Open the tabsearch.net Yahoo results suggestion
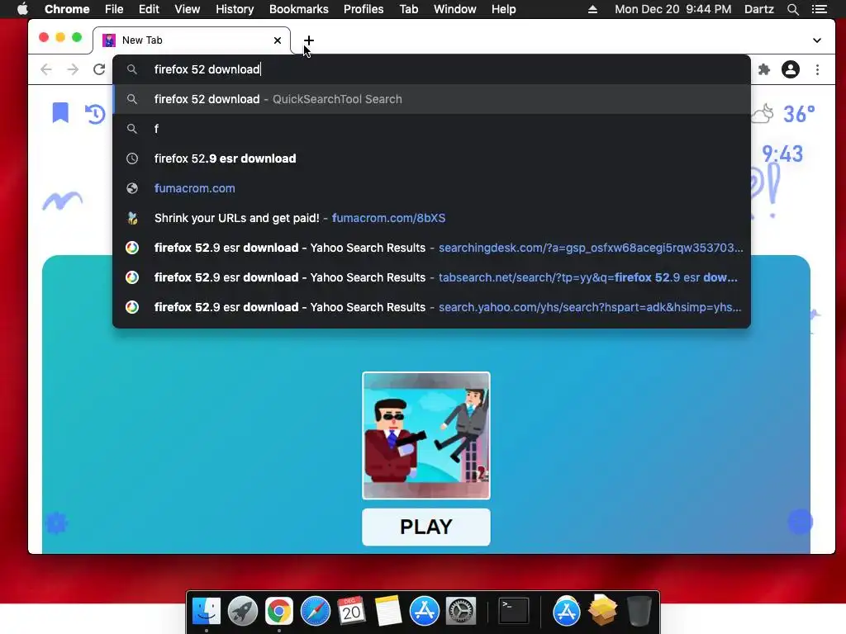This screenshot has width=846, height=634. coord(431,277)
